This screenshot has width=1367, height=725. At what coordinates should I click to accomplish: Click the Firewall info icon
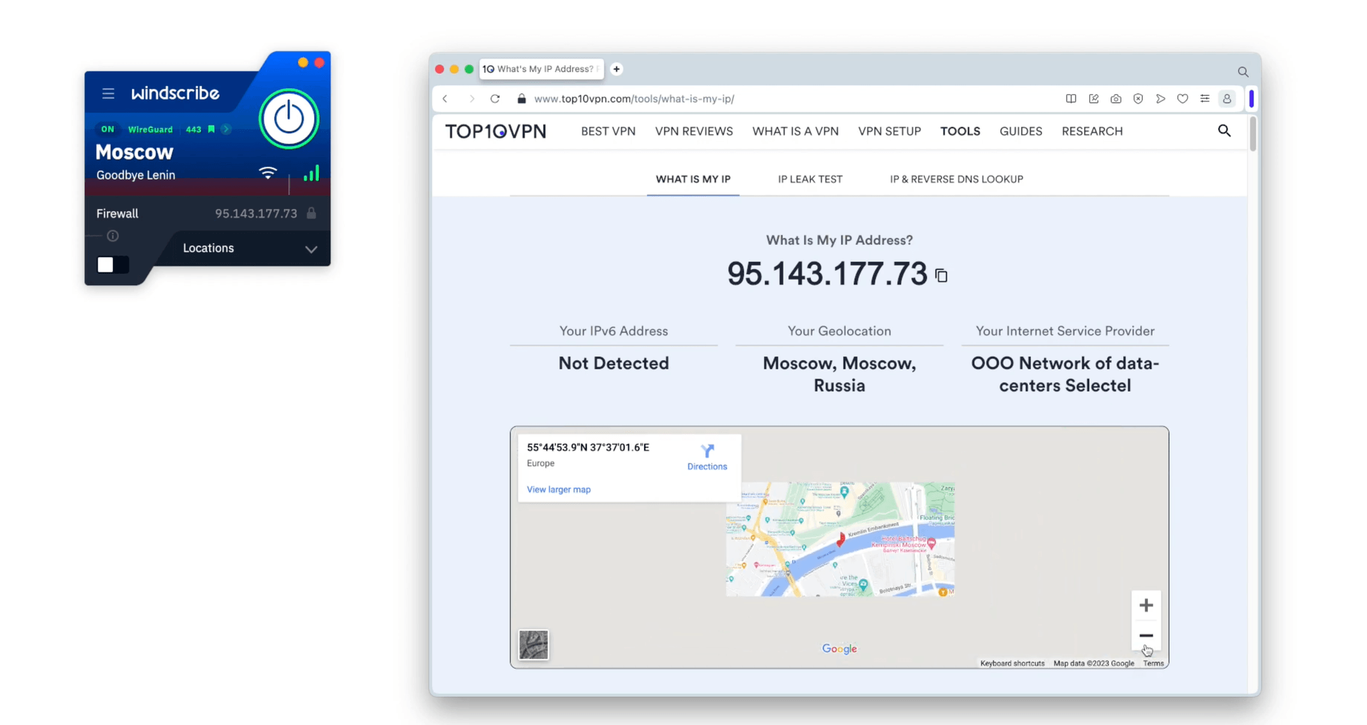click(x=113, y=236)
